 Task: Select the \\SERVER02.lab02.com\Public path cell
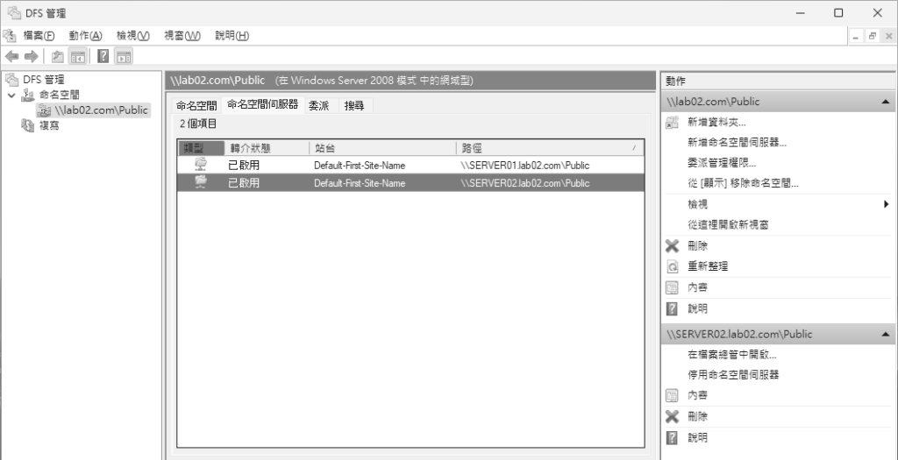(525, 183)
